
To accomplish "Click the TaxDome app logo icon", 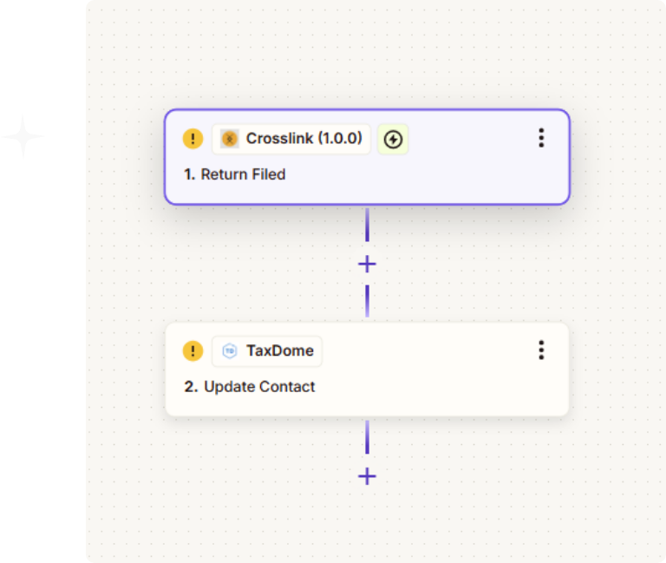I will 230,351.
